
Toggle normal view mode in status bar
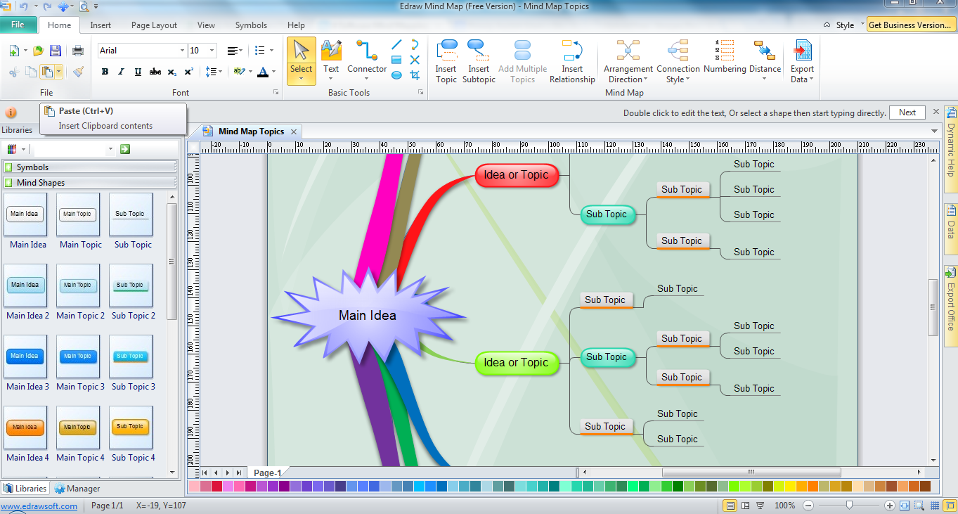(x=730, y=506)
